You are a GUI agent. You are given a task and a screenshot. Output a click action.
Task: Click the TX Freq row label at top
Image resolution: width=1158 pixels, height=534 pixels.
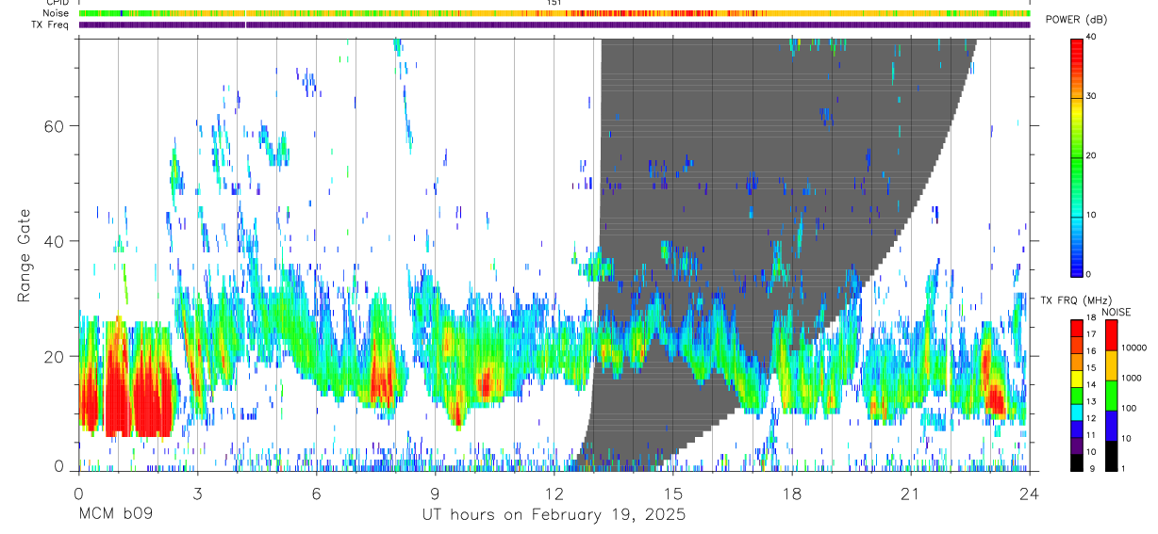51,24
